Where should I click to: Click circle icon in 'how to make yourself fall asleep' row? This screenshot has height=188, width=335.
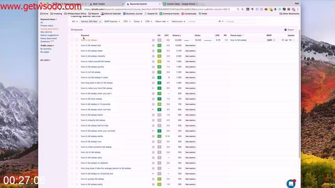coord(153,62)
